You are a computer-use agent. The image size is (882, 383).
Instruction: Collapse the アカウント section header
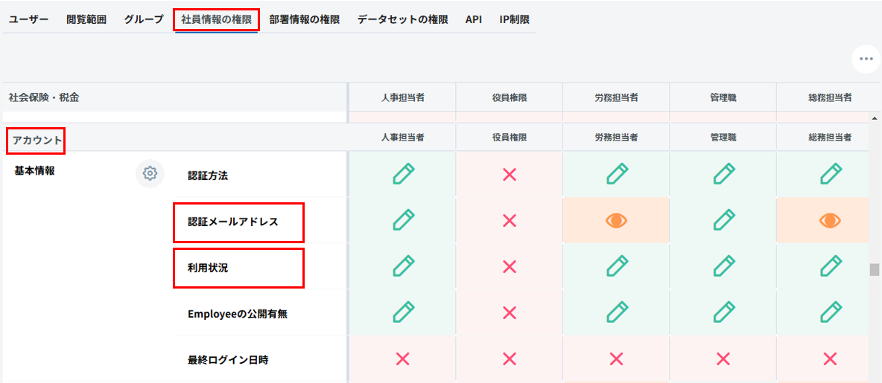pos(37,140)
